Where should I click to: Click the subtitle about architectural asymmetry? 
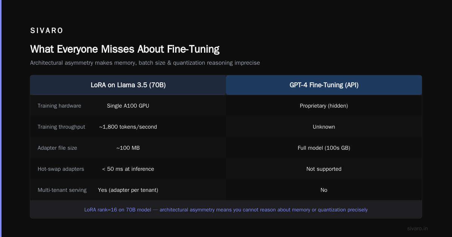tap(145, 63)
